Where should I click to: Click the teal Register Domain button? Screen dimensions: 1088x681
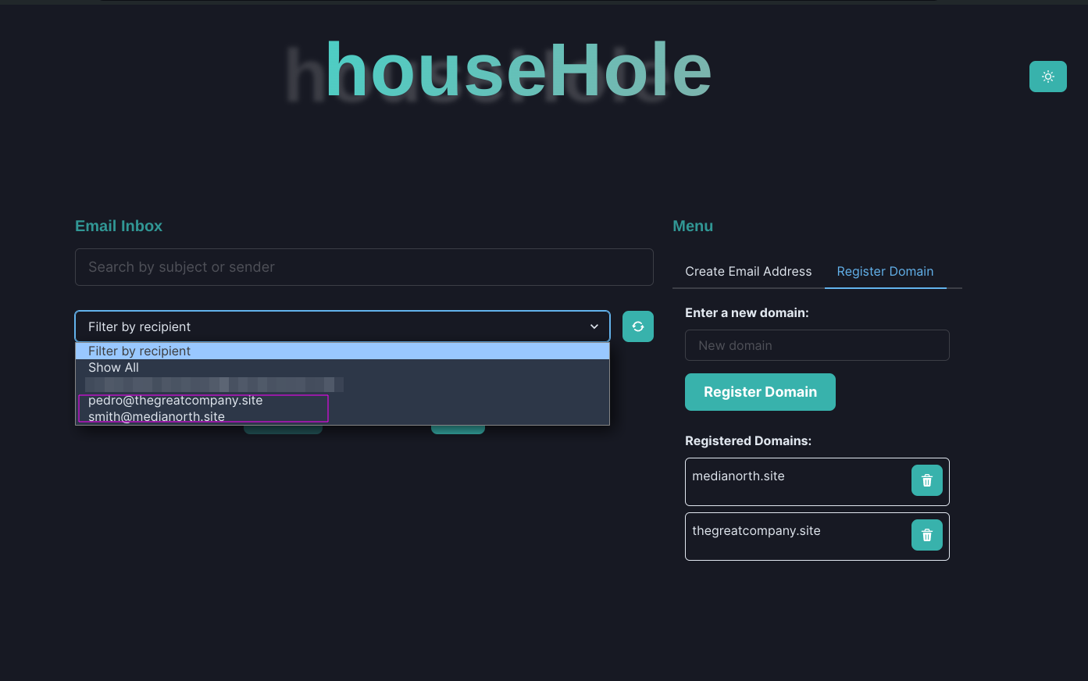760,392
